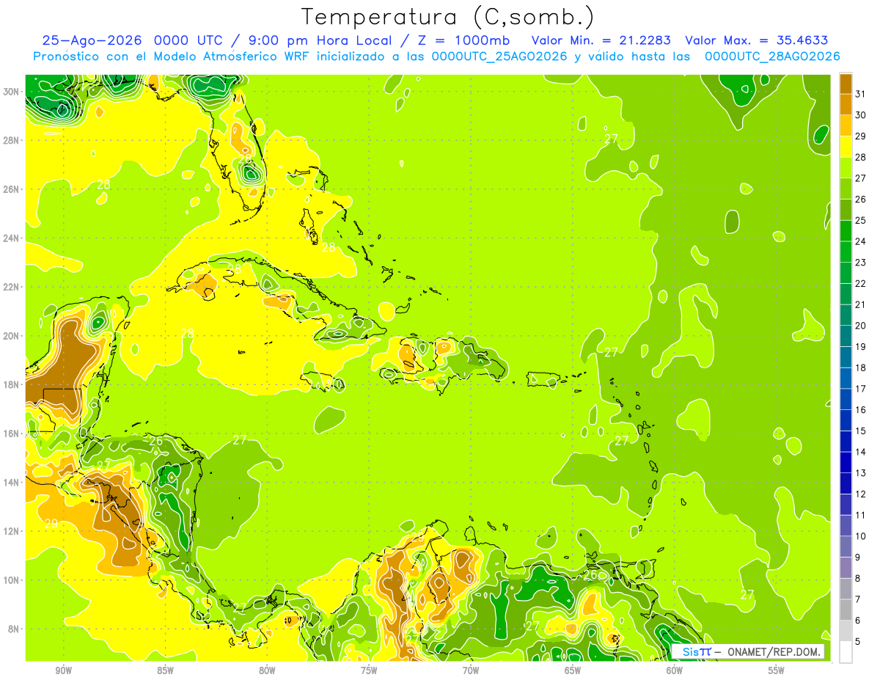Click the "8N" latitude axis label

(x=15, y=629)
